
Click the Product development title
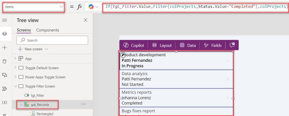[144, 55]
